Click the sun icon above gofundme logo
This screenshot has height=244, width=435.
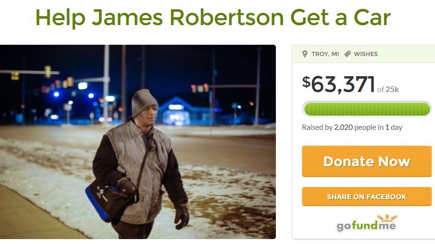(387, 218)
